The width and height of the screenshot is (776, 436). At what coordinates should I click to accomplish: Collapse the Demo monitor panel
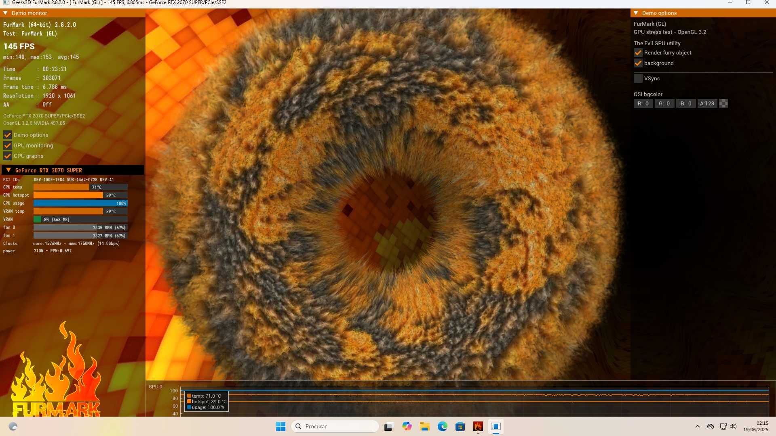[5, 13]
